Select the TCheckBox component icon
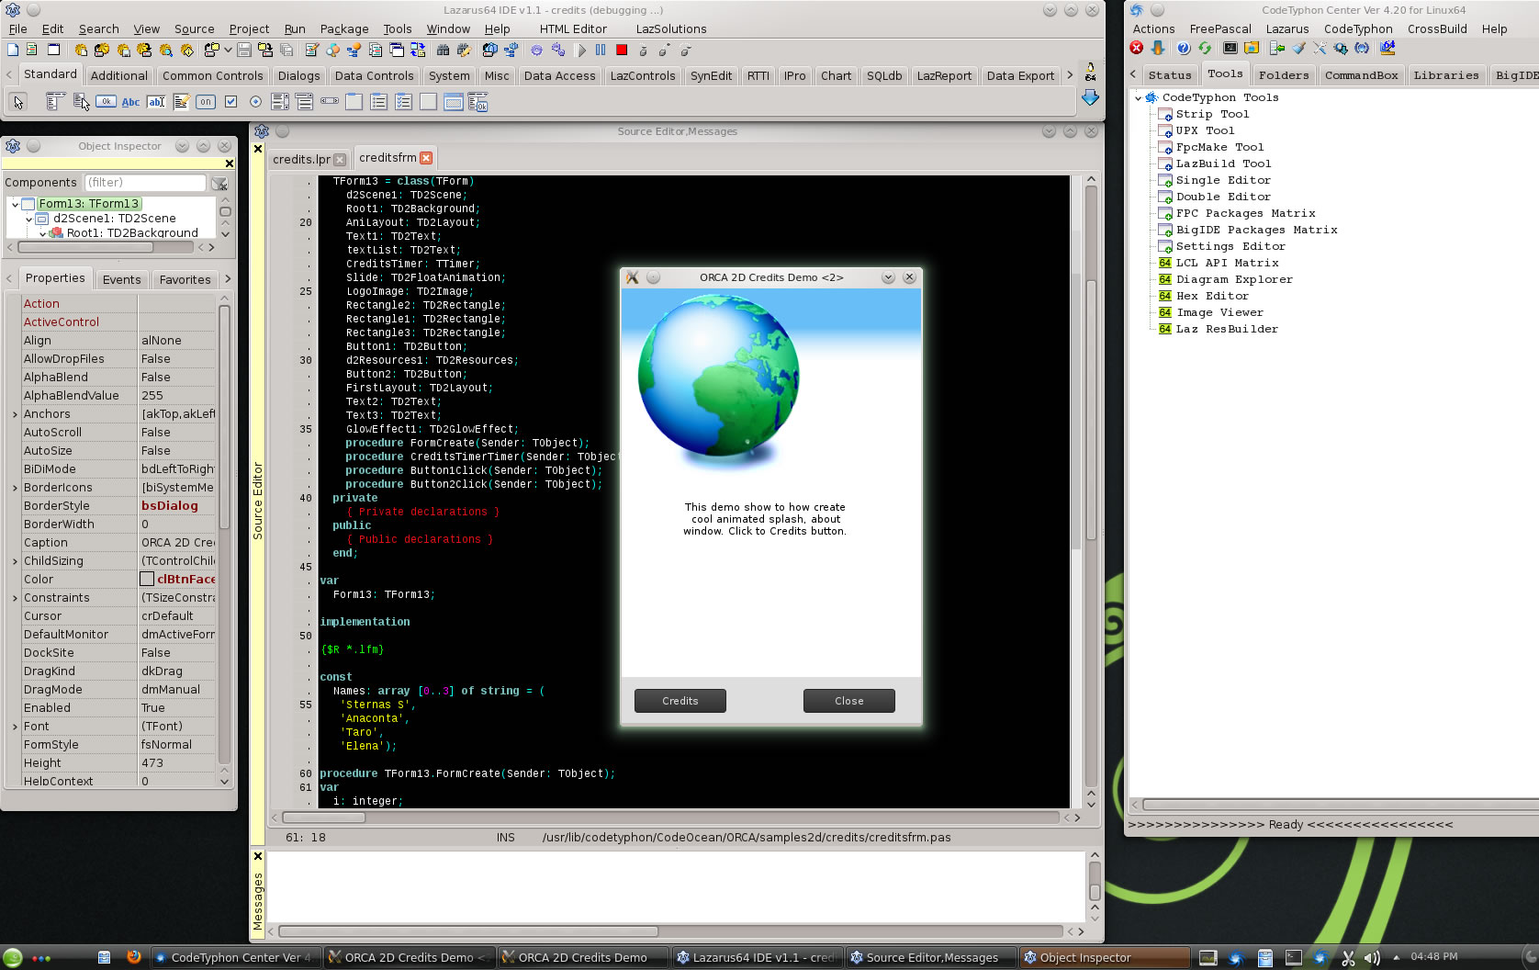Viewport: 1539px width, 970px height. pos(230,102)
